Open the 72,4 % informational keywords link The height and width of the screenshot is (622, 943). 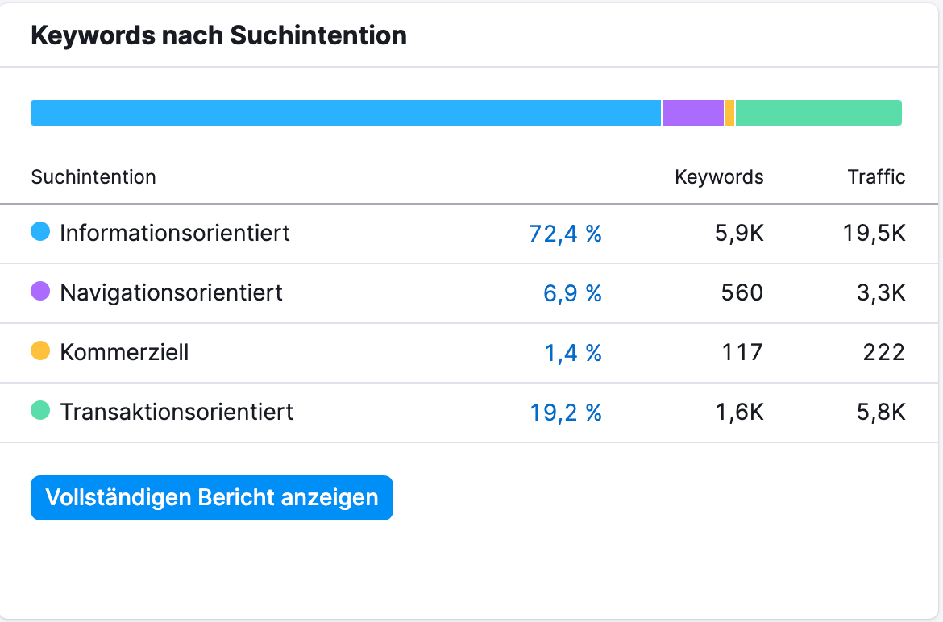(x=565, y=234)
